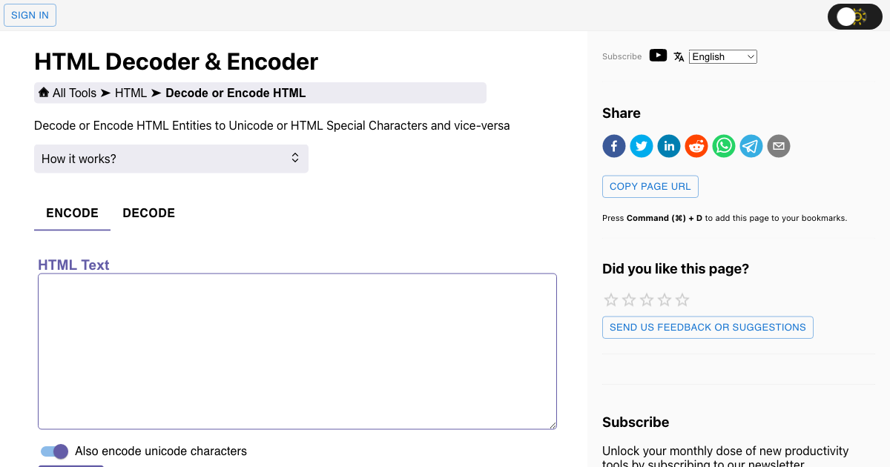Share the page on Reddit
Screen dimensions: 890x467
tap(696, 146)
